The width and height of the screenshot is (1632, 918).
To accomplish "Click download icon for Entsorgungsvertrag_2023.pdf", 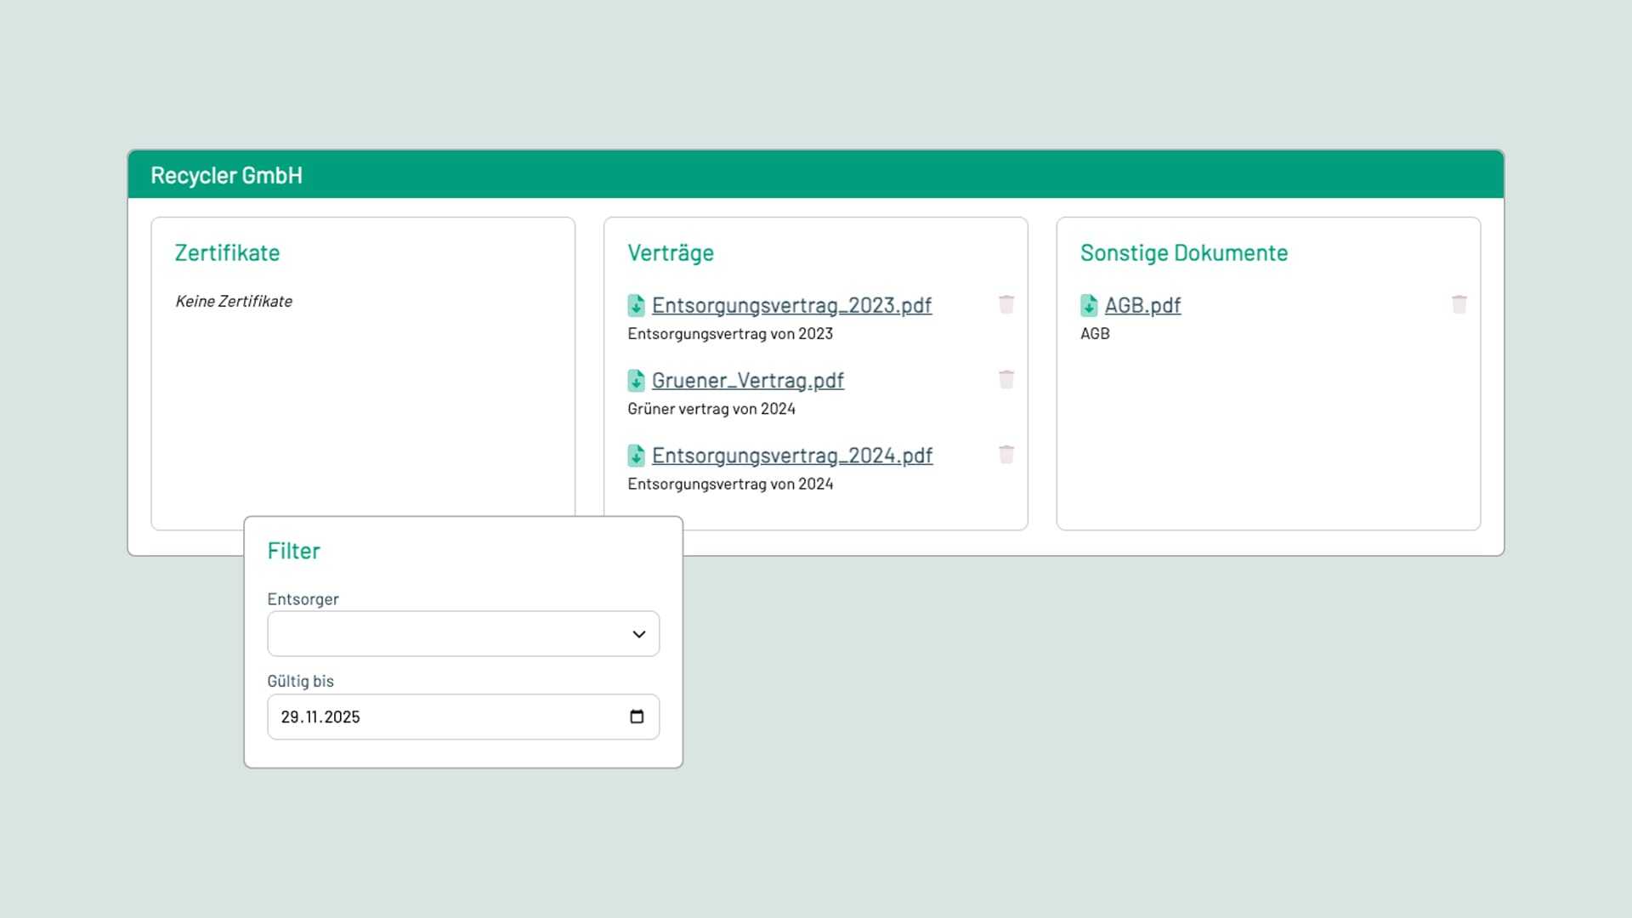I will pos(636,305).
